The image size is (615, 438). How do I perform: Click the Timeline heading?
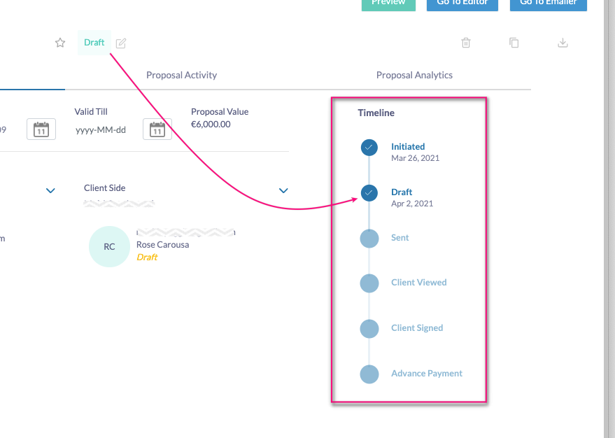click(376, 113)
